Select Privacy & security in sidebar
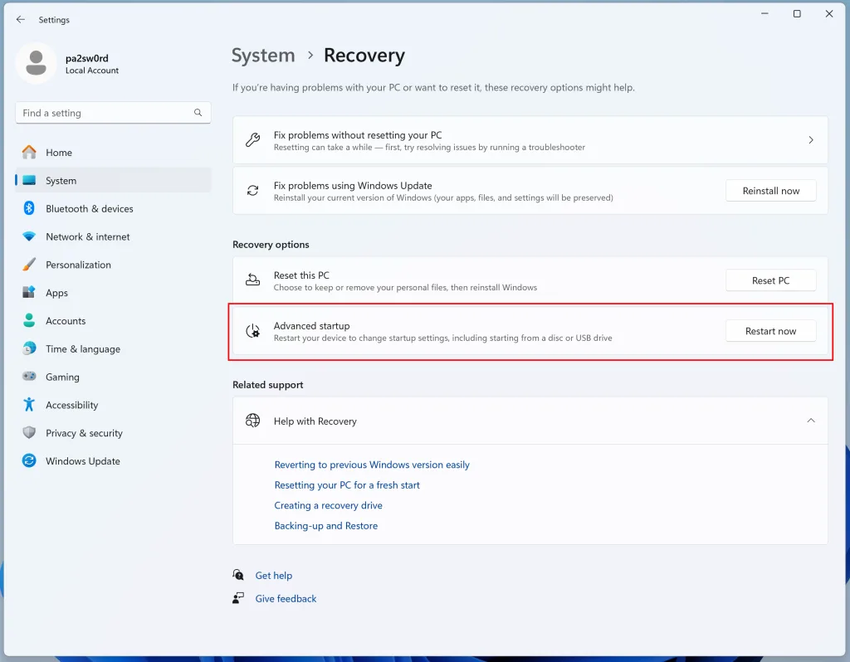 (x=84, y=433)
